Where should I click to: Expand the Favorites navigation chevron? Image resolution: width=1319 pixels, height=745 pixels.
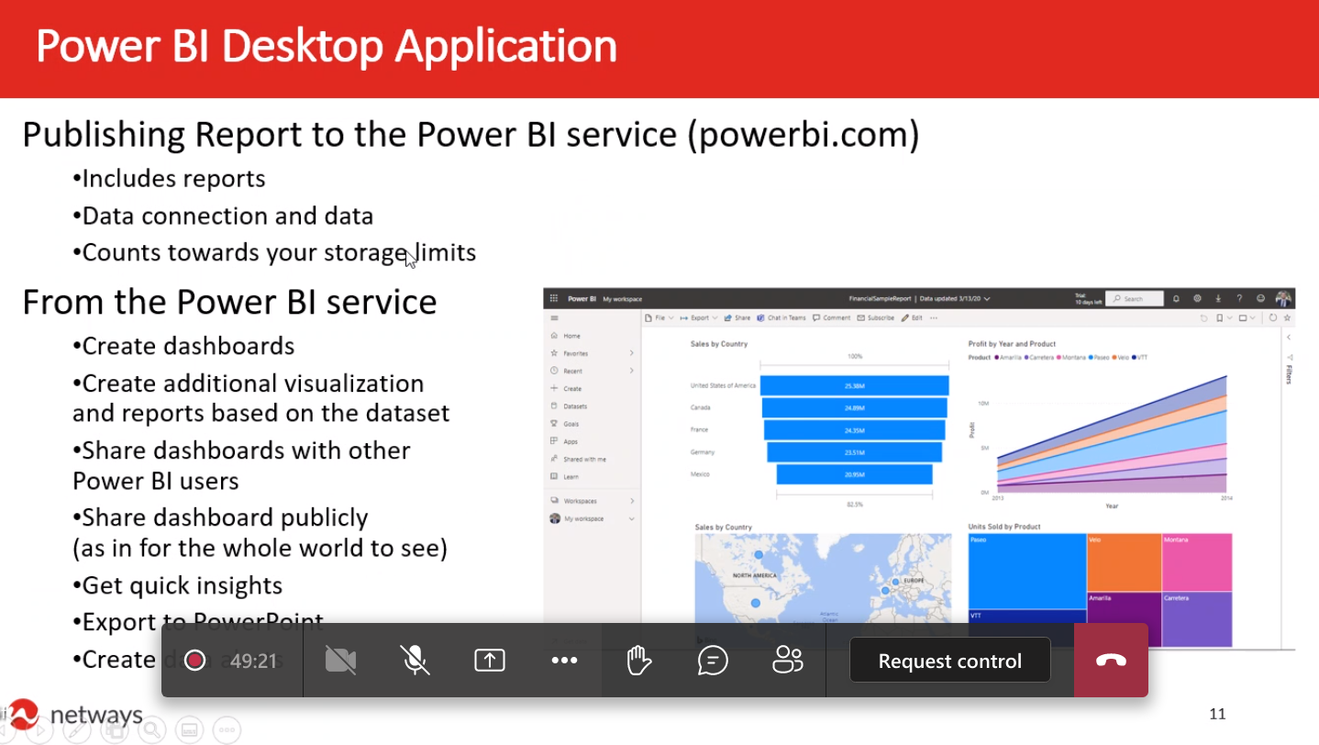631,353
